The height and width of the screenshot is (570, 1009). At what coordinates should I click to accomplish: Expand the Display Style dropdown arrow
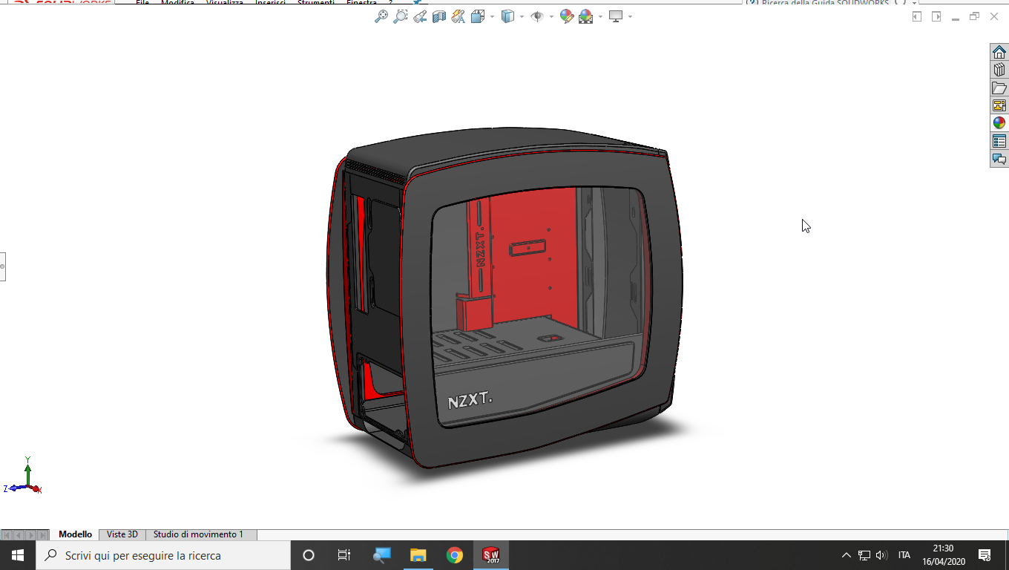click(522, 16)
